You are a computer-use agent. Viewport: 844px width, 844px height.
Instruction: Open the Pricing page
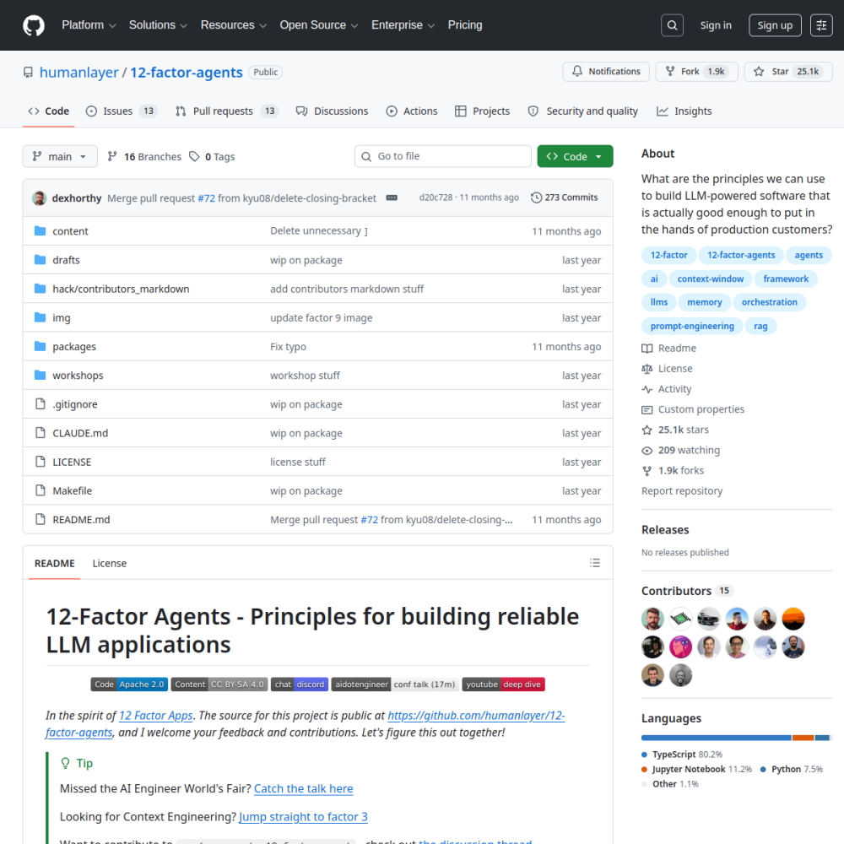pyautogui.click(x=465, y=25)
